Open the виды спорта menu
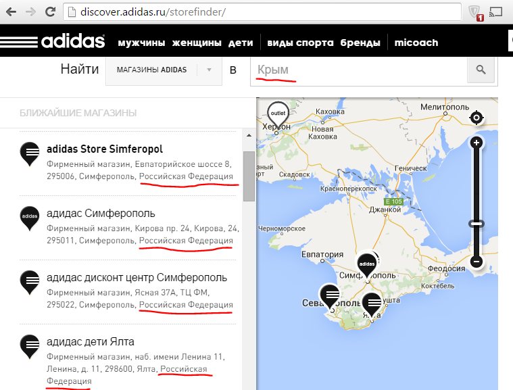This screenshot has width=513, height=390. [x=300, y=43]
